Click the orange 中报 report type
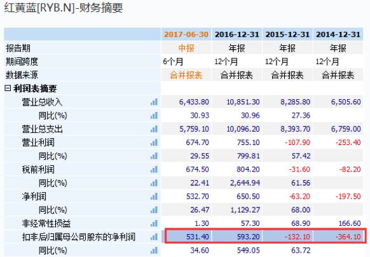 [x=186, y=48]
